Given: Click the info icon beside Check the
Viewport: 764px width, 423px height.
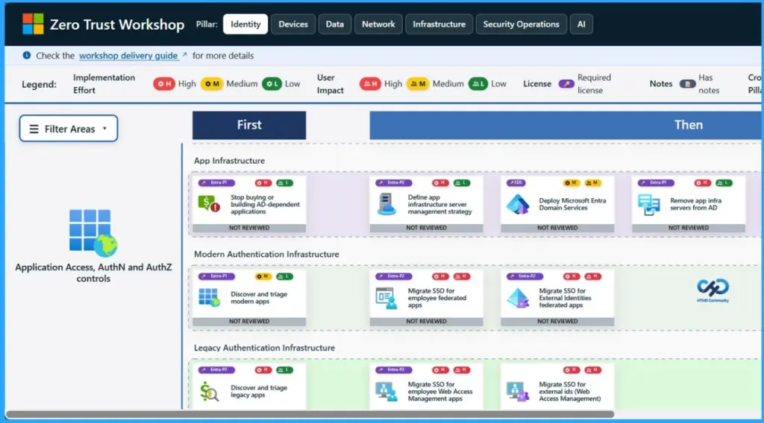Looking at the screenshot, I should (x=26, y=55).
